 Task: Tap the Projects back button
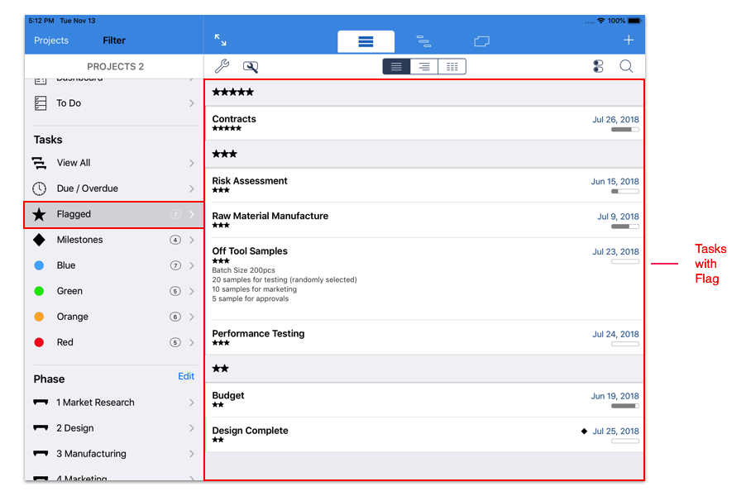(51, 41)
